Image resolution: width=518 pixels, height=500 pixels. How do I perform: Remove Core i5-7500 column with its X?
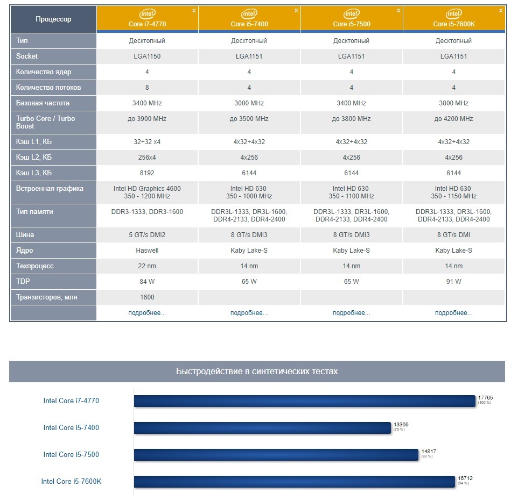[398, 10]
